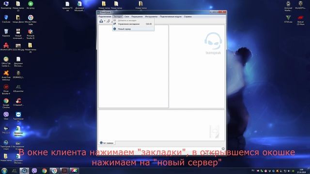Open Crack.exe desktop icon
310x174 pixels.
pos(6,19)
